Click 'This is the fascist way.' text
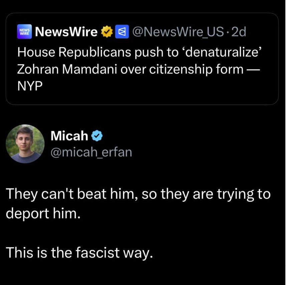The width and height of the screenshot is (286, 285). pyautogui.click(x=79, y=252)
